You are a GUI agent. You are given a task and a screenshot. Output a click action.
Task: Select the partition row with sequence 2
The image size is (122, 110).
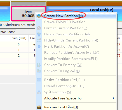tap(18, 55)
